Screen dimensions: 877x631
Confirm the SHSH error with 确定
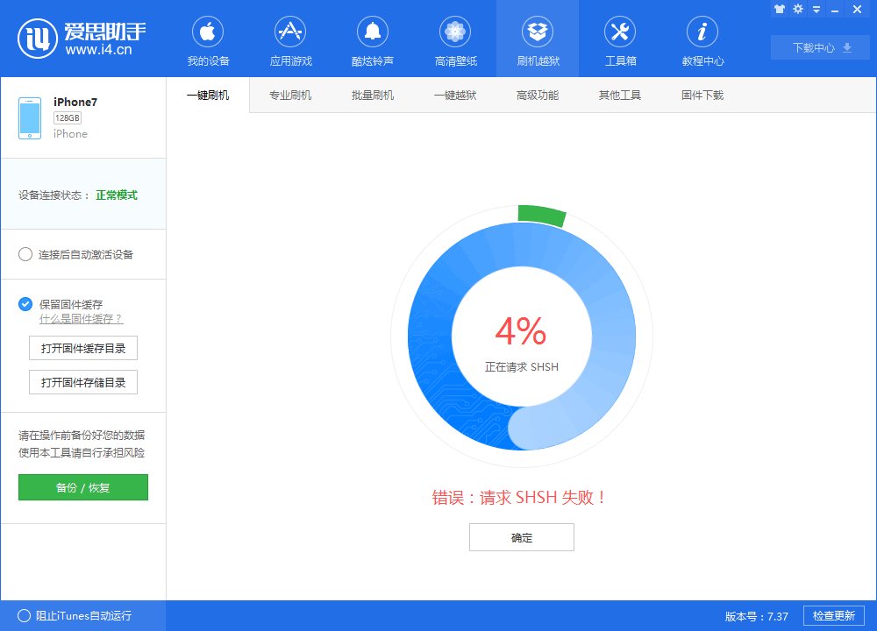(x=521, y=537)
